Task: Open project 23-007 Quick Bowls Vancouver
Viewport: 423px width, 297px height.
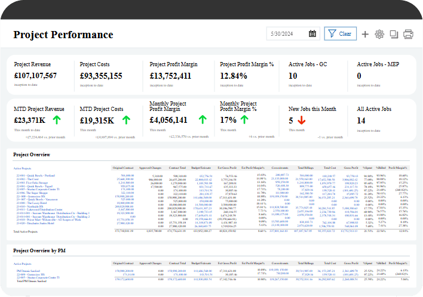Action: (x=37, y=200)
